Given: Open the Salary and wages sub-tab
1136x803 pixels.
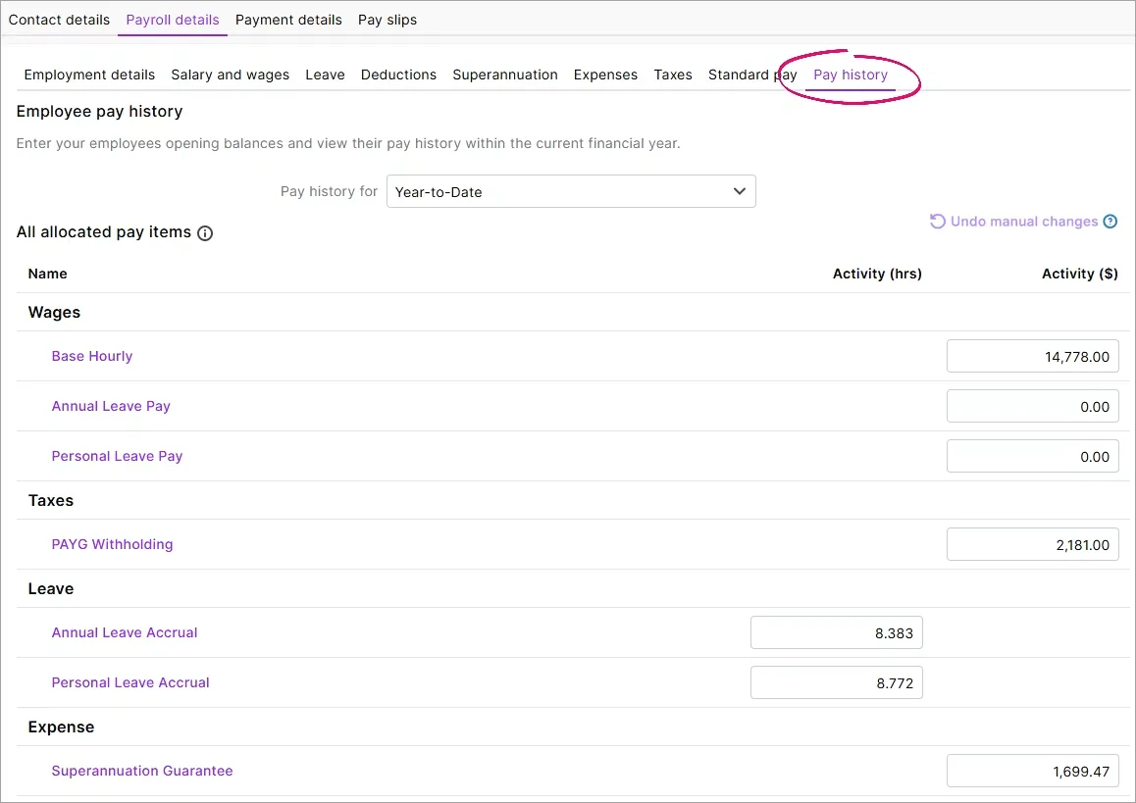Looking at the screenshot, I should click(x=230, y=75).
